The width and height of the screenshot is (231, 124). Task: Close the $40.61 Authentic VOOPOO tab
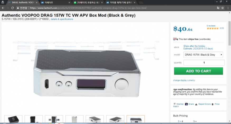(37, 2)
